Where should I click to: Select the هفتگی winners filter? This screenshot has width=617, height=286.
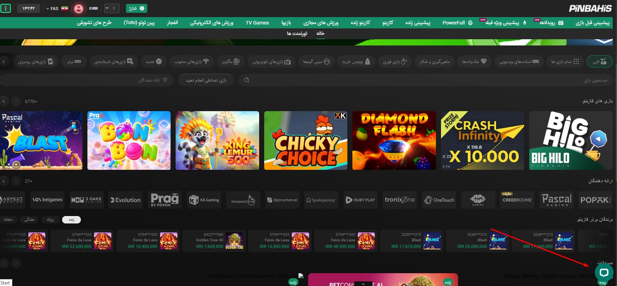30,220
